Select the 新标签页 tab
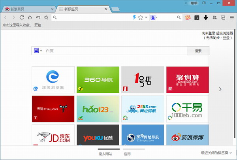 (x=83, y=9)
